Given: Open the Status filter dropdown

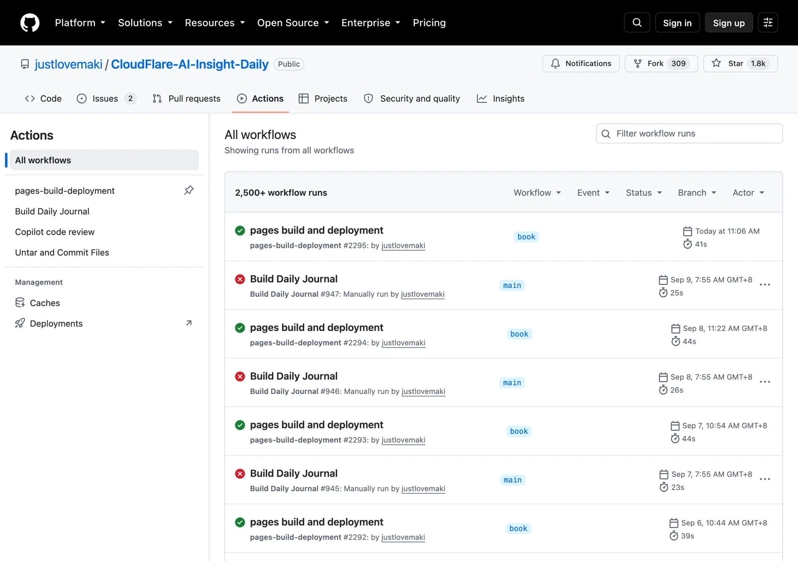Looking at the screenshot, I should (644, 192).
